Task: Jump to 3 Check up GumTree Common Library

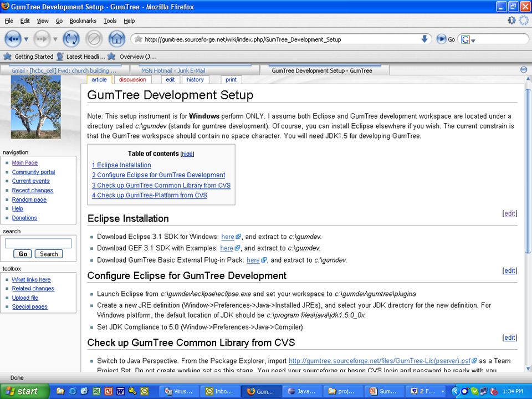Action: pos(161,185)
